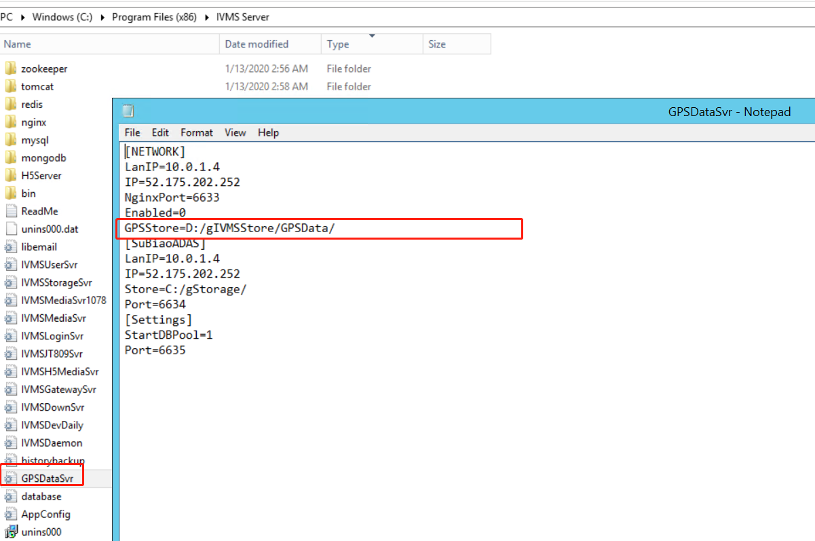Click the Port=6635 line
This screenshot has width=815, height=541.
(155, 350)
